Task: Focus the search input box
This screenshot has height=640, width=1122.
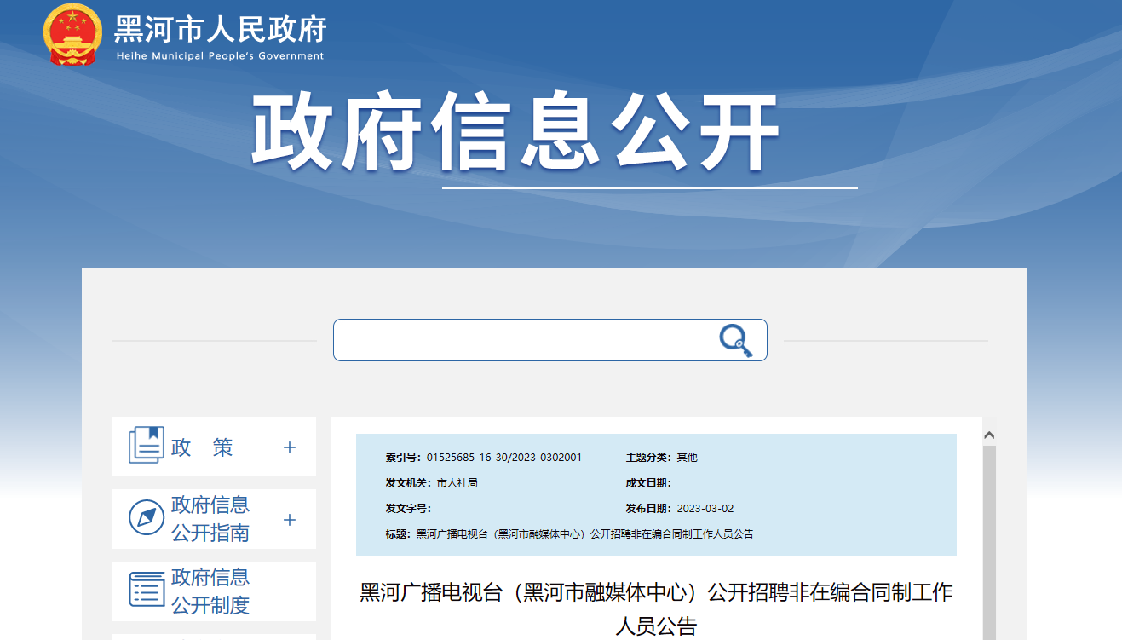Action: (x=524, y=340)
